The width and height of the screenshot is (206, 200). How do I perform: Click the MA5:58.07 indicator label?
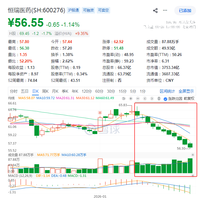point(26,98)
